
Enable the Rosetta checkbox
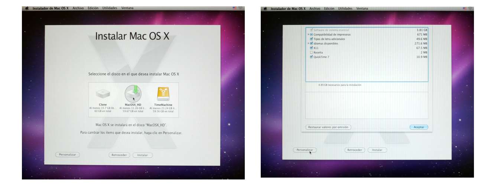click(311, 52)
